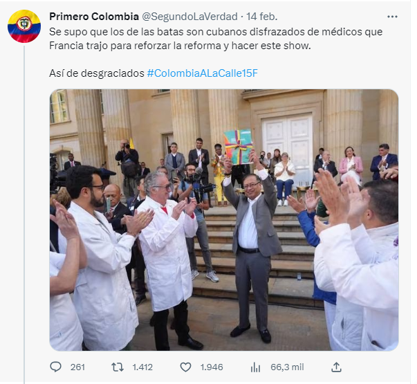Viewport: 417px width, 384px height.
Task: Retweet using the repost arrows icon
Action: coord(118,367)
